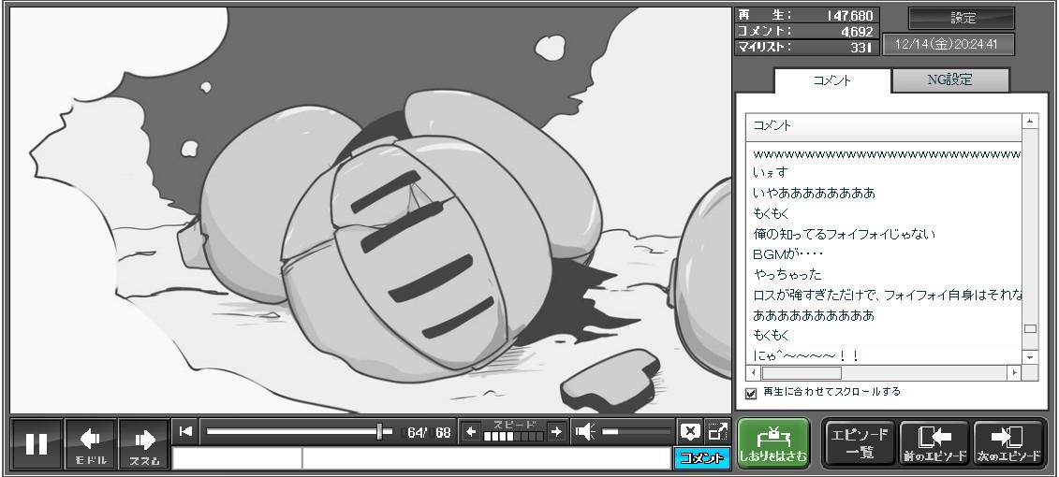Open the 設定 settings button
The width and height of the screenshot is (1059, 477).
[962, 19]
